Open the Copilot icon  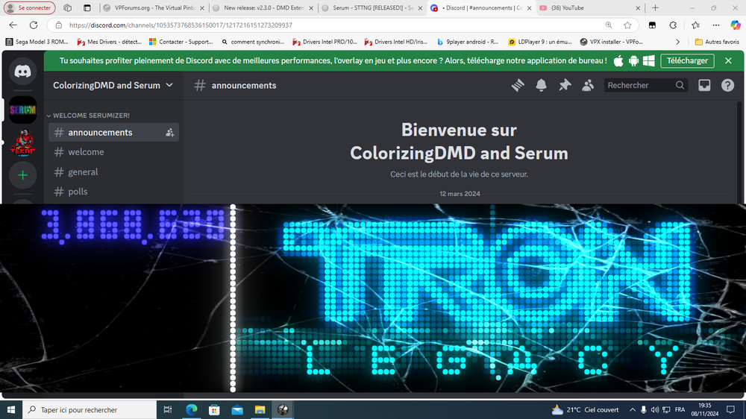[736, 25]
